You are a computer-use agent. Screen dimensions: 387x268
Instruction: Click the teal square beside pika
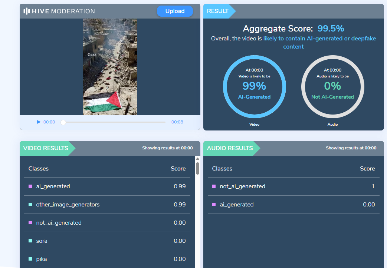tap(30, 259)
